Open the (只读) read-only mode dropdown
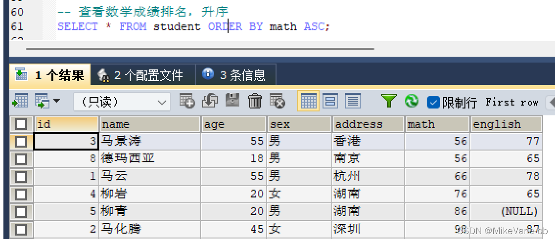Viewport: 555px width, 239px height. [122, 102]
